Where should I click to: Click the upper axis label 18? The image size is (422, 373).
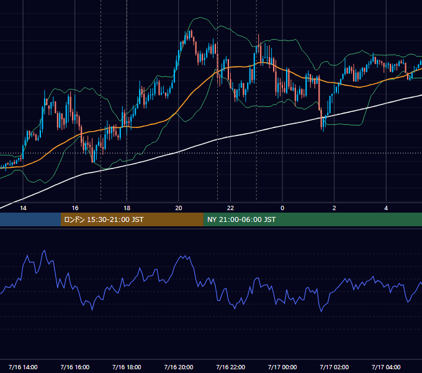[127, 208]
